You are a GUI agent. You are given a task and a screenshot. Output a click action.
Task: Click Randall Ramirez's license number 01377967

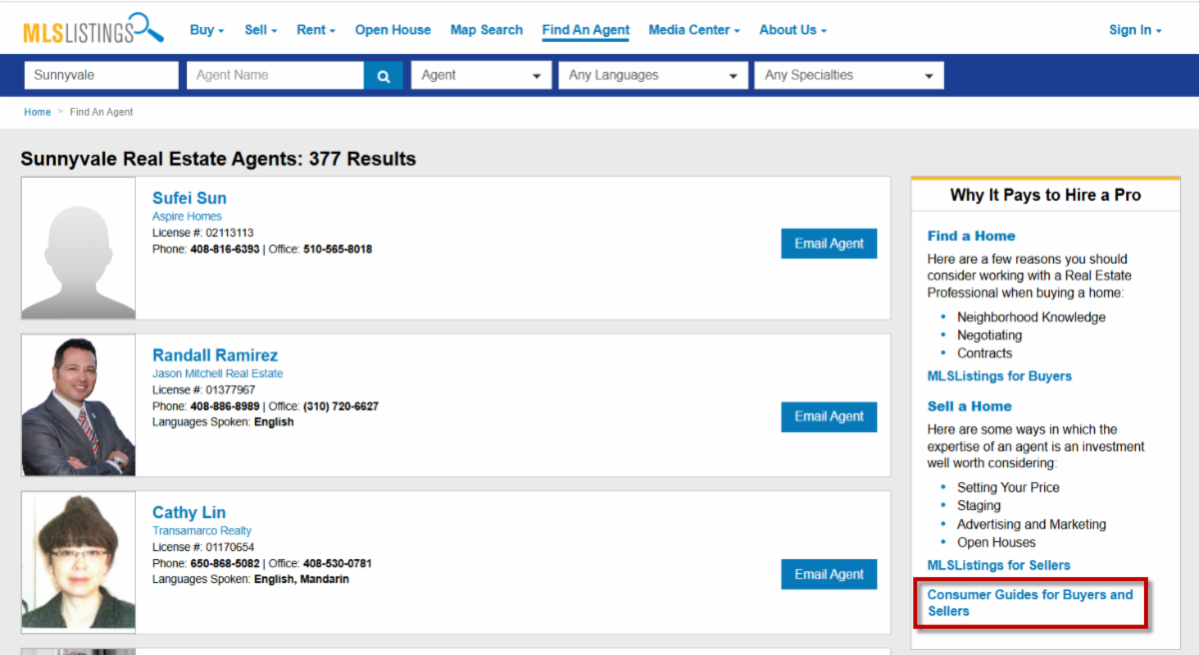tap(230, 390)
